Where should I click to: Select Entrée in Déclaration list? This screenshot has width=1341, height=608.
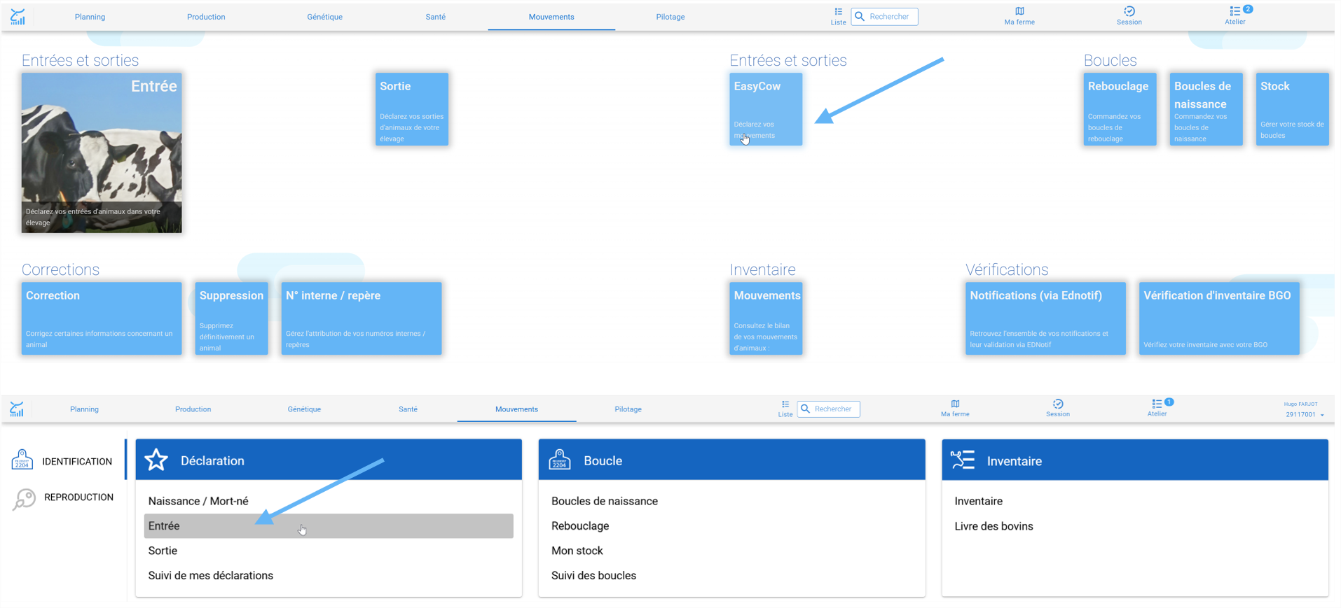pyautogui.click(x=329, y=526)
